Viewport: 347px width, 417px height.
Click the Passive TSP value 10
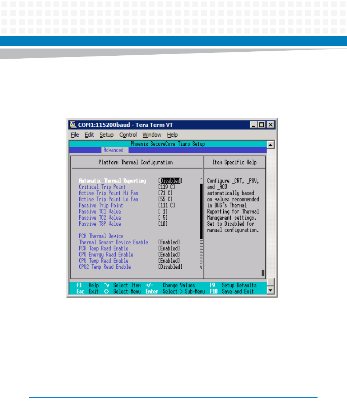point(163,224)
